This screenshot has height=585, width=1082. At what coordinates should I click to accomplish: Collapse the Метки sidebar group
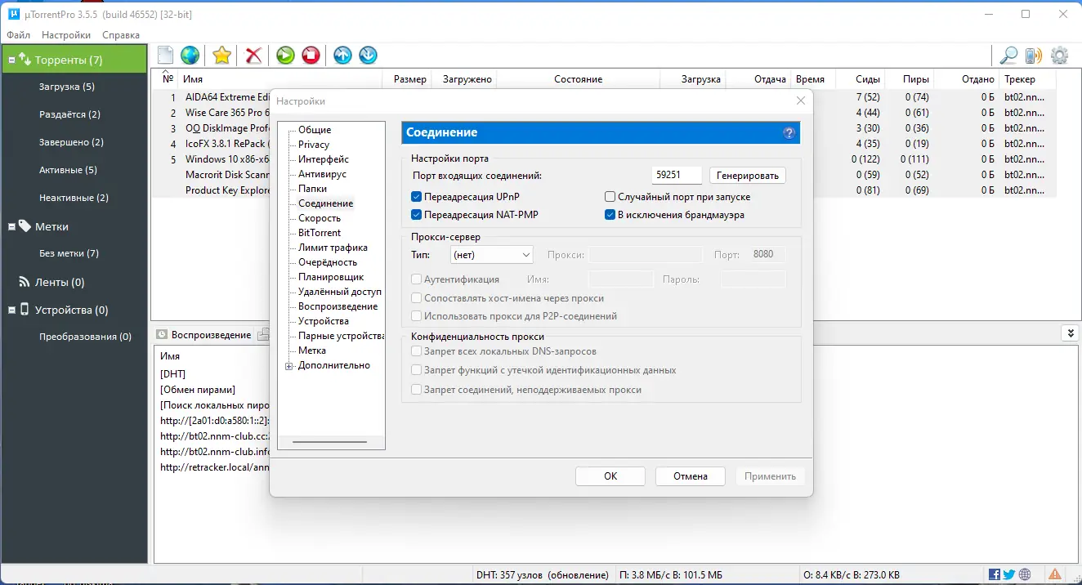[x=11, y=226]
